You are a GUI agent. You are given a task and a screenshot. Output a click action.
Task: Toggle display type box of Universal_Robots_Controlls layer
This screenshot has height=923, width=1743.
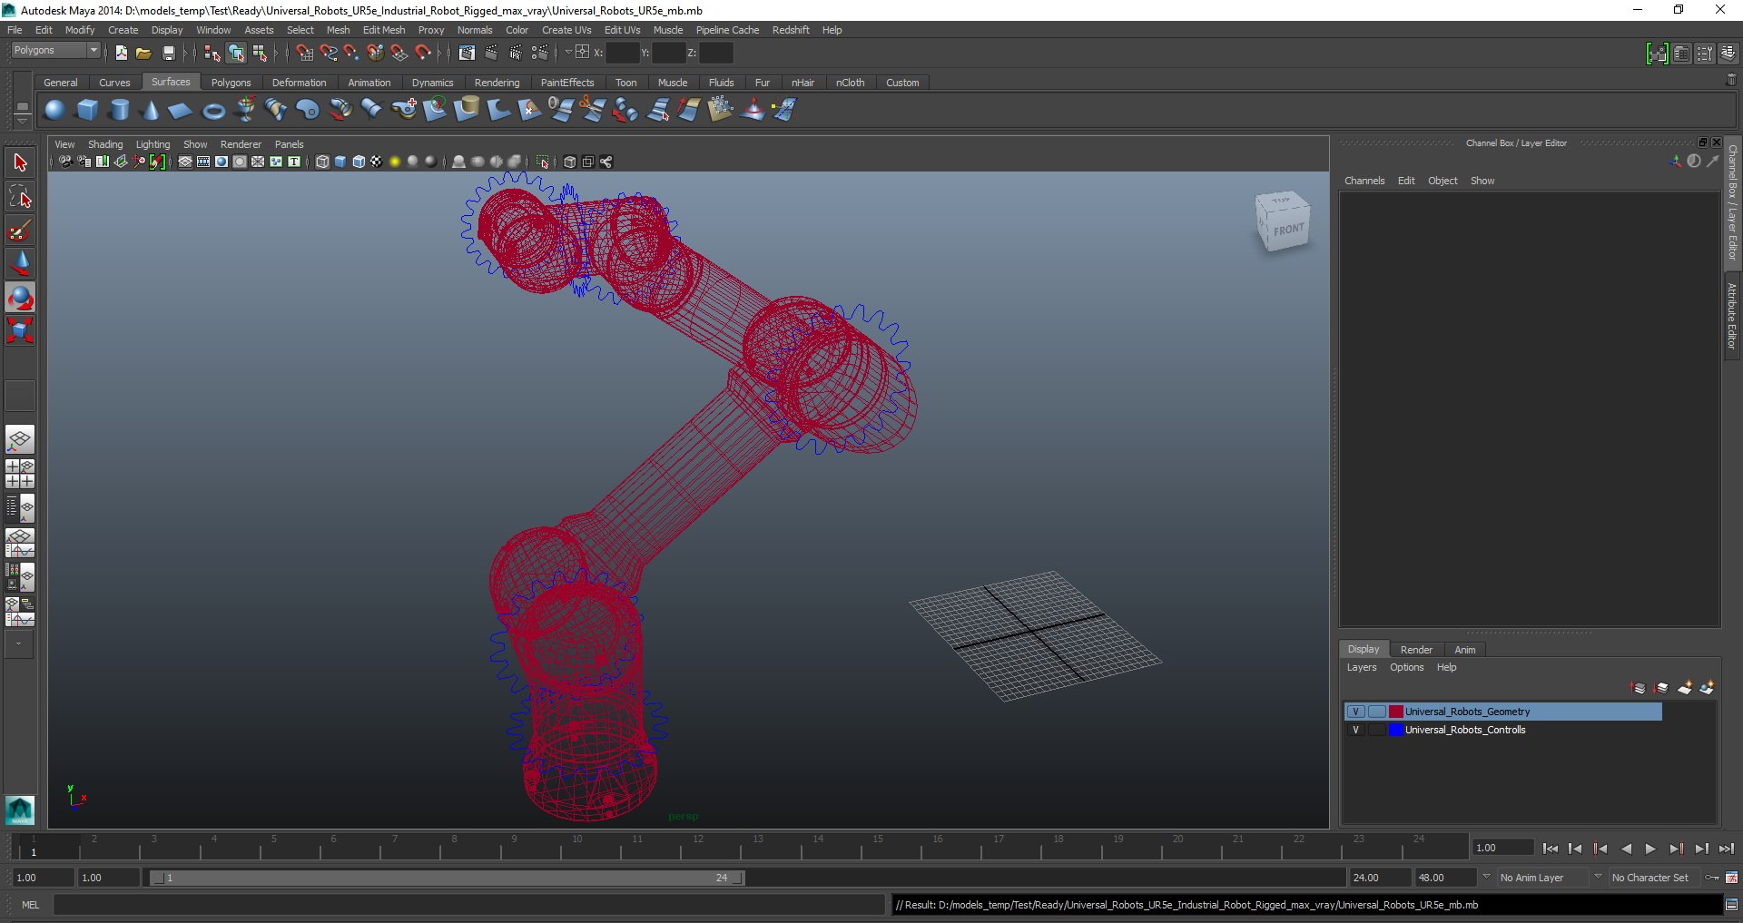(x=1376, y=730)
